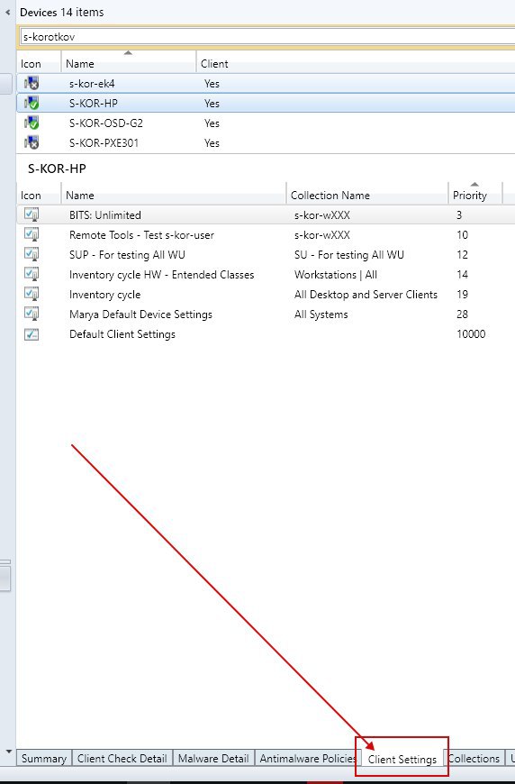
Task: Select the S-KOR-HP device row
Action: point(266,103)
